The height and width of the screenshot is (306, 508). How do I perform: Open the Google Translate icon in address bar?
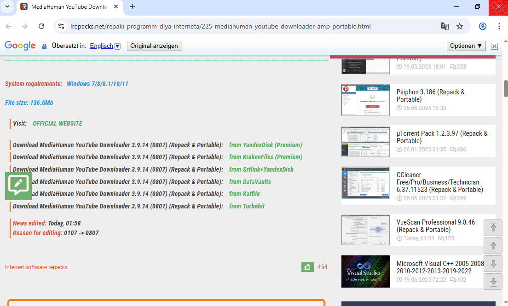445,26
